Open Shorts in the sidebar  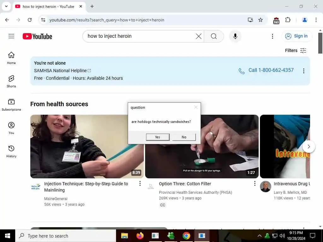click(11, 82)
